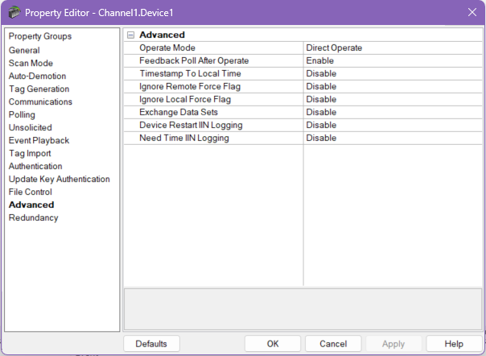
Task: Toggle Exchange Data Sets value
Action: [393, 113]
